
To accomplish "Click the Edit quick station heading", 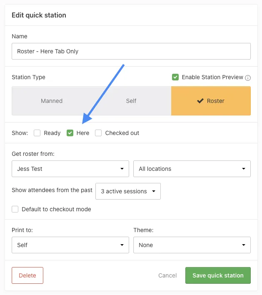I will click(39, 15).
